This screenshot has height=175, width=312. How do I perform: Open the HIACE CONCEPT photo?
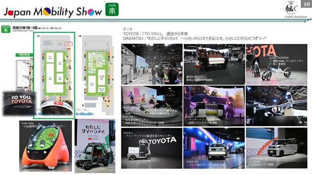(214, 105)
